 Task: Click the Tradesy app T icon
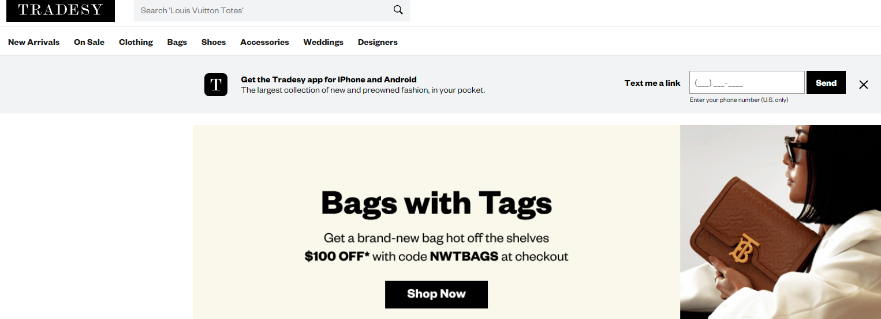click(x=216, y=85)
